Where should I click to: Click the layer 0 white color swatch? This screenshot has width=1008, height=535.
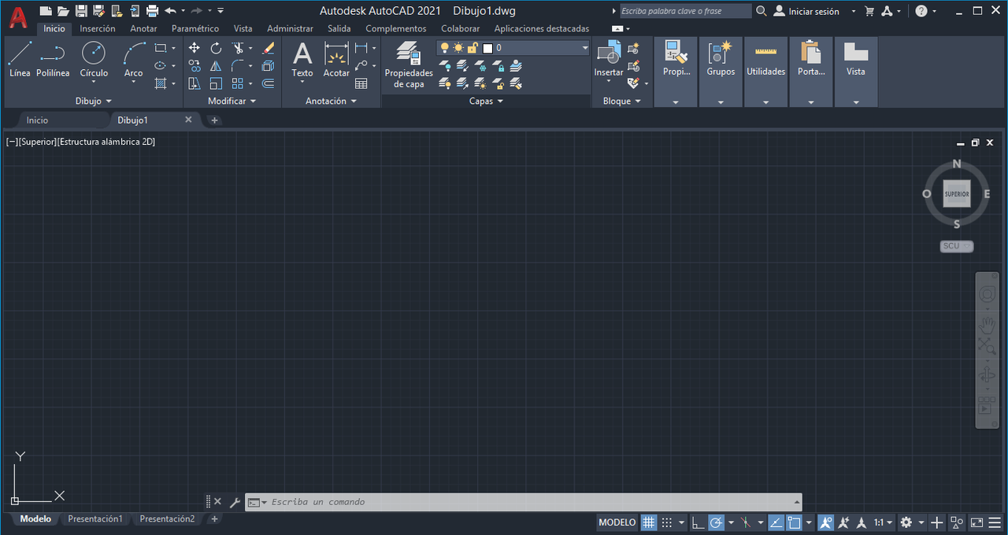[487, 48]
